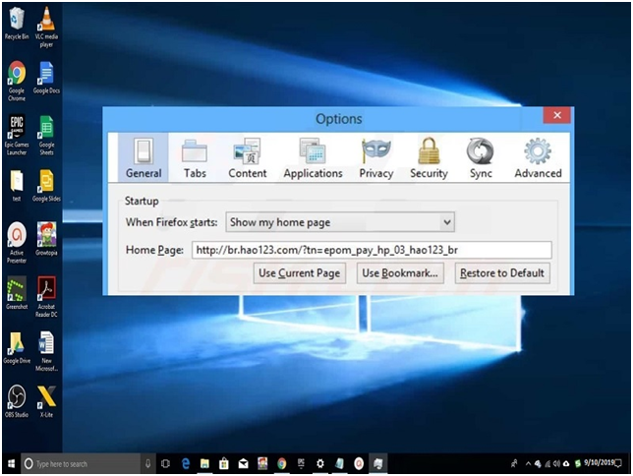Expand the 'When Firefox starts' dropdown
633x476 pixels.
[340, 222]
